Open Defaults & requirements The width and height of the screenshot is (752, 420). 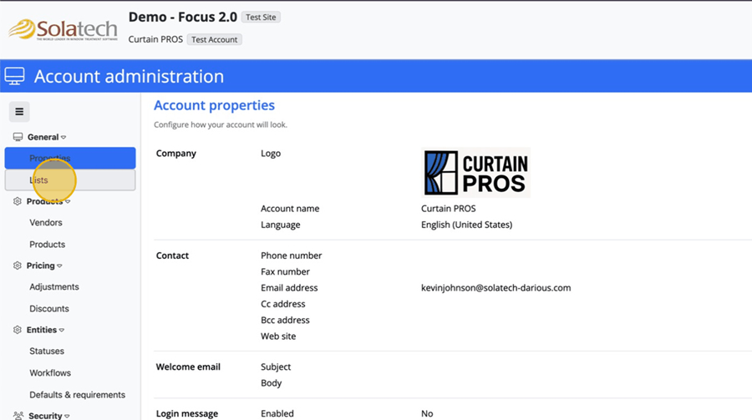77,395
